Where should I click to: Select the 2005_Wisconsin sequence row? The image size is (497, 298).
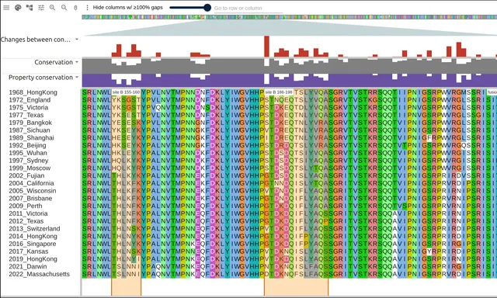(33, 191)
